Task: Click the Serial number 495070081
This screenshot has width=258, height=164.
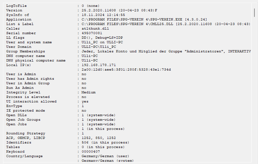Action: [x=92, y=33]
